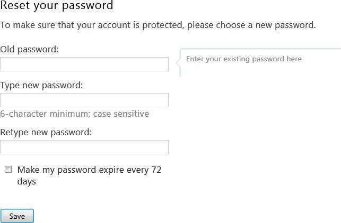Click the 'case sensitive' portion of the hint

121,114
